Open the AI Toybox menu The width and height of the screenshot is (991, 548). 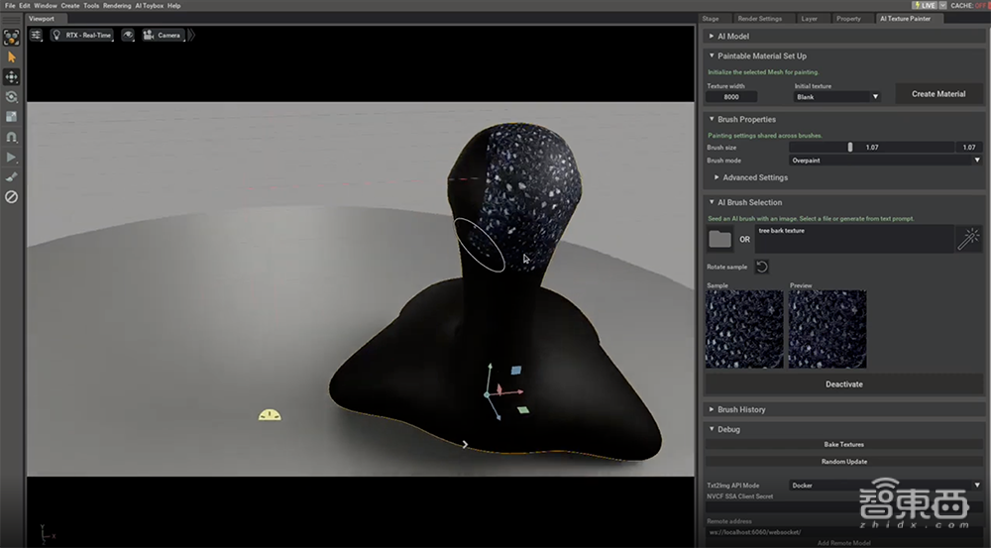(x=150, y=6)
